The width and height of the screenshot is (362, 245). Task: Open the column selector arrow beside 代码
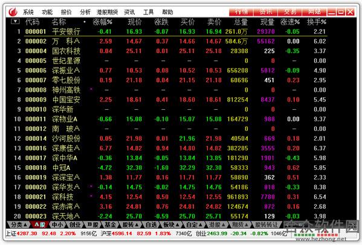(15, 22)
